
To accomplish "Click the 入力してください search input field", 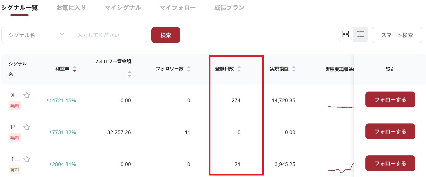I will click(108, 35).
